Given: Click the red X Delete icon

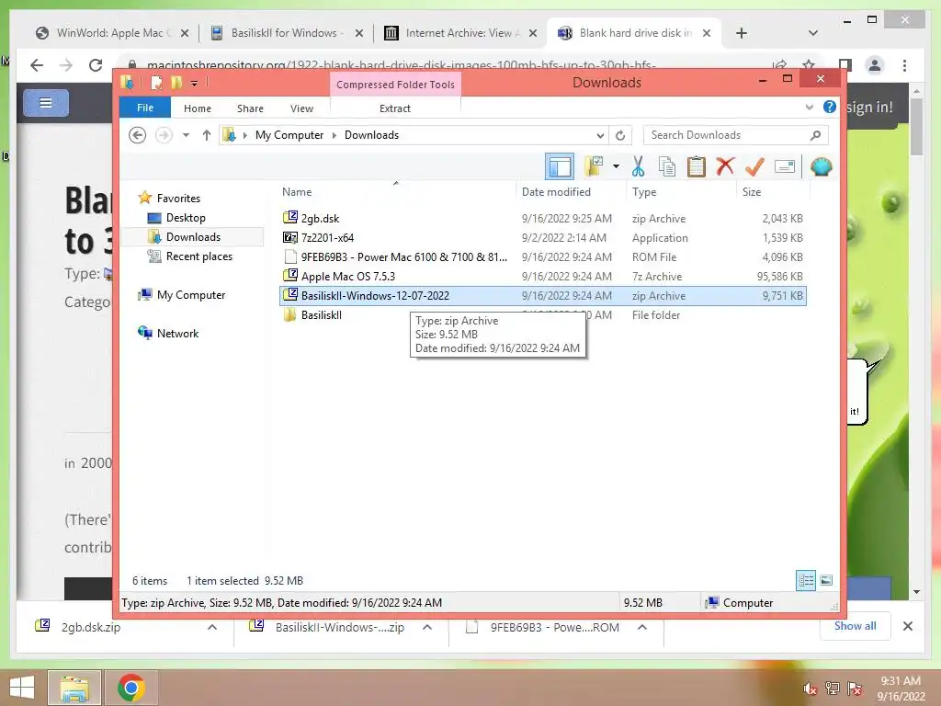Looking at the screenshot, I should 725,166.
